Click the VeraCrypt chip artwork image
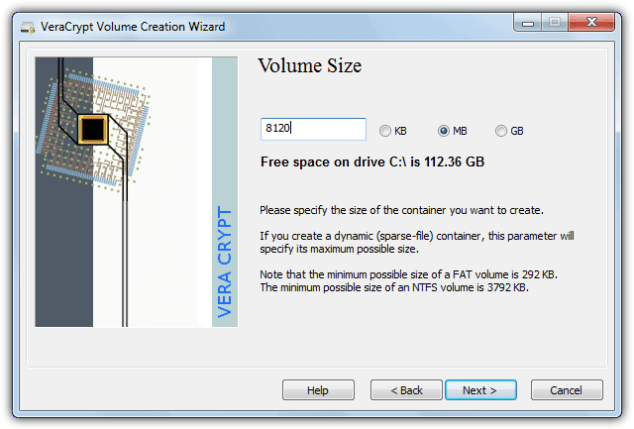Viewport: 634px width, 429px height. click(137, 191)
